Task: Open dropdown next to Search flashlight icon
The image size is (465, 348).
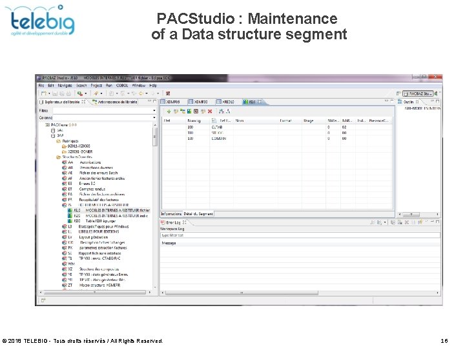Action: pos(101,93)
